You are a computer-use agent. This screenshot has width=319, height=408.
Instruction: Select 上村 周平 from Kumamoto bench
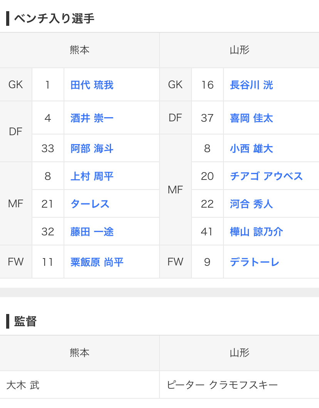pos(92,176)
